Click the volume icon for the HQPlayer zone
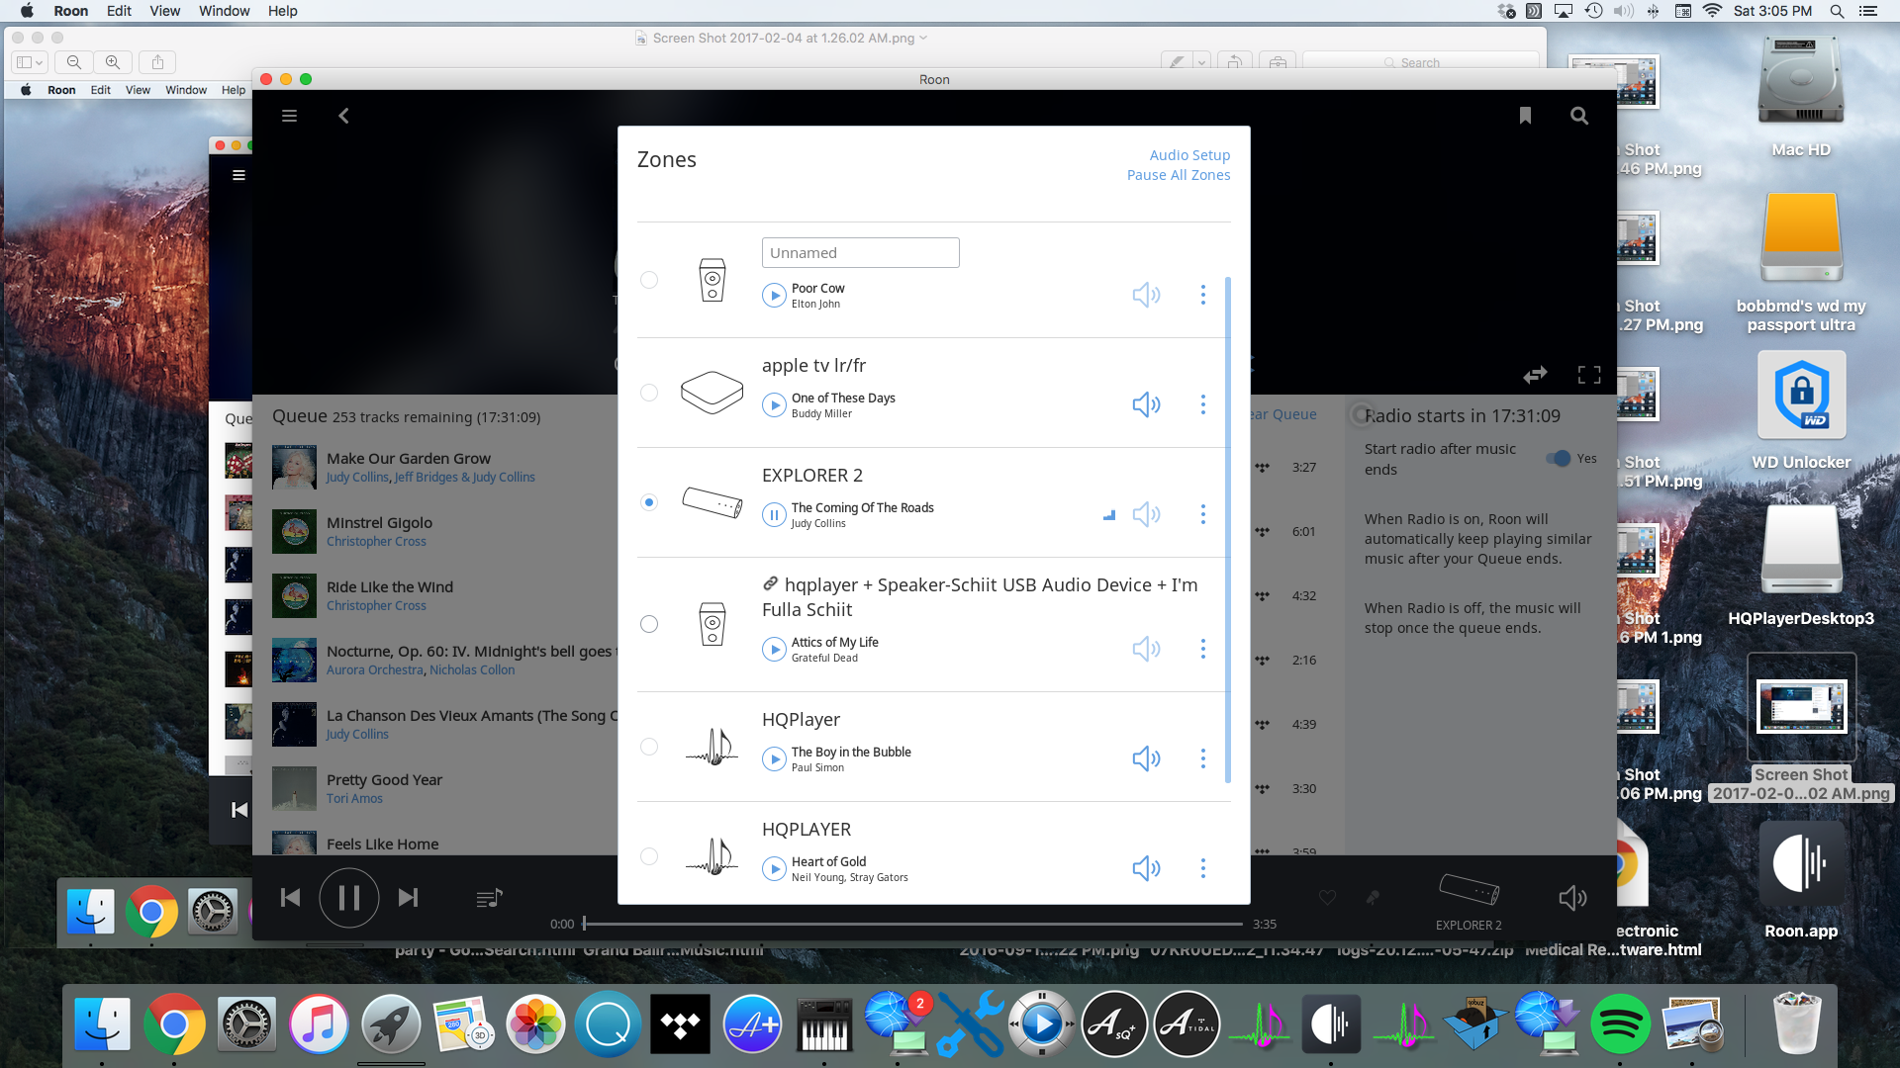 1146,758
